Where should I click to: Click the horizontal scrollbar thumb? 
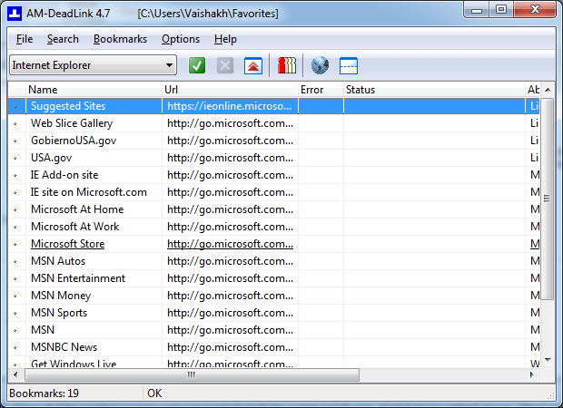[x=192, y=375]
